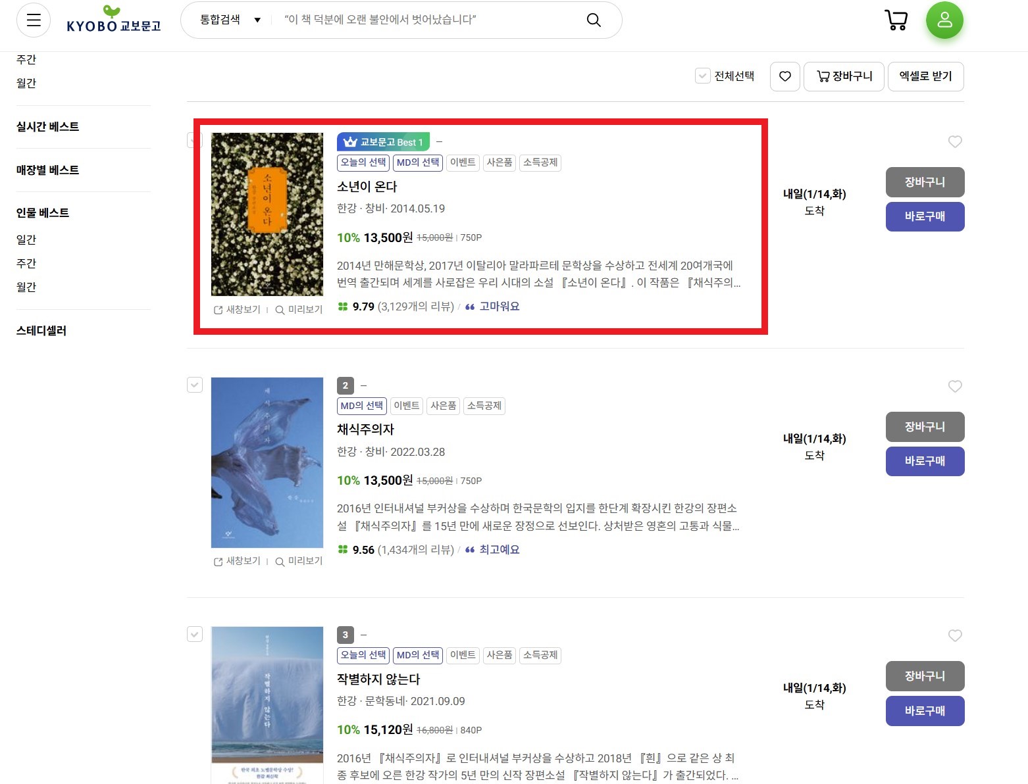Select 인물 베스트 in sidebar
The width and height of the screenshot is (1028, 784).
coord(43,213)
